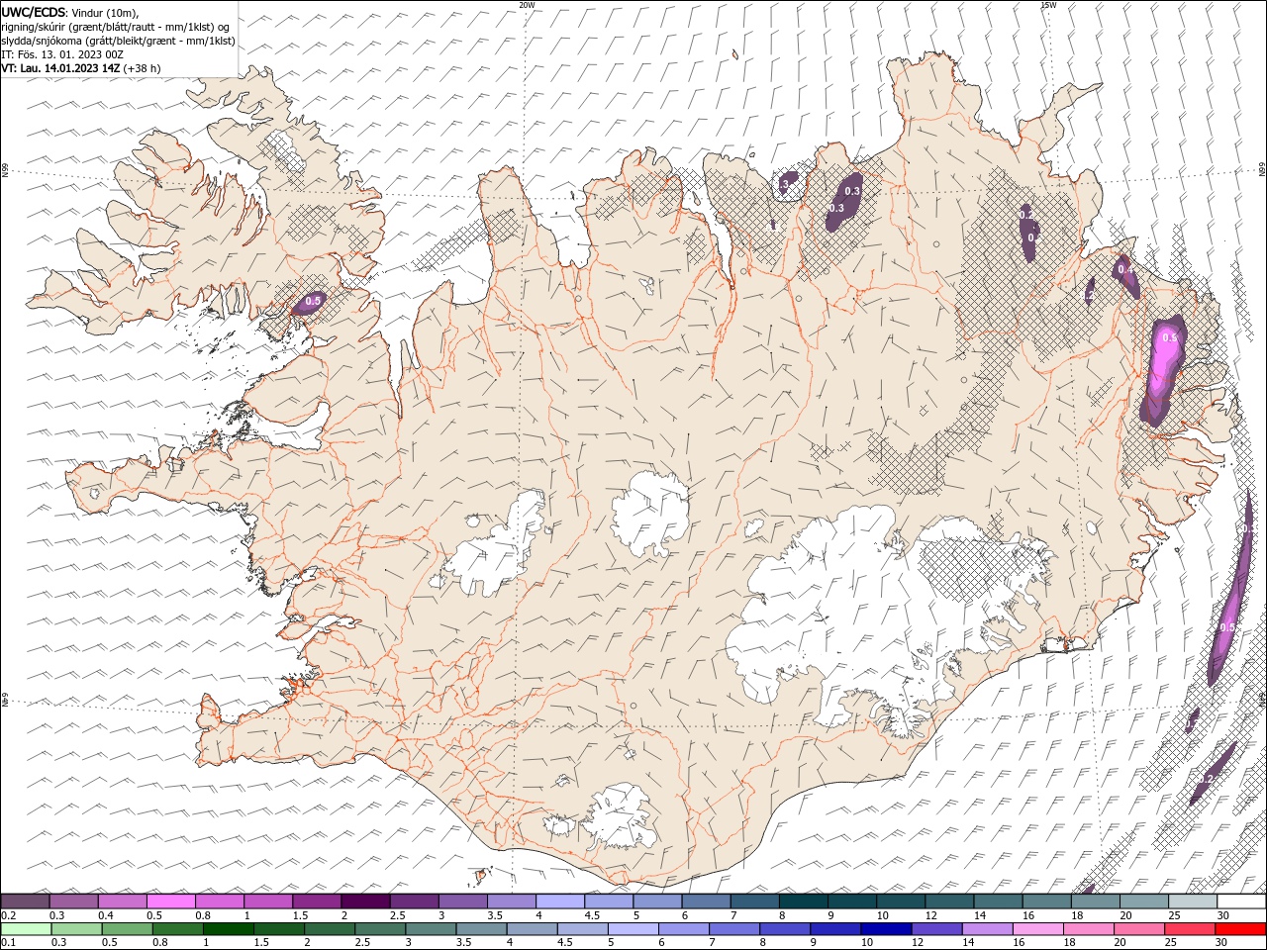Click the 'VT: Lau. 14.01.2023 14Z (+38 h)' line

pyautogui.click(x=81, y=68)
